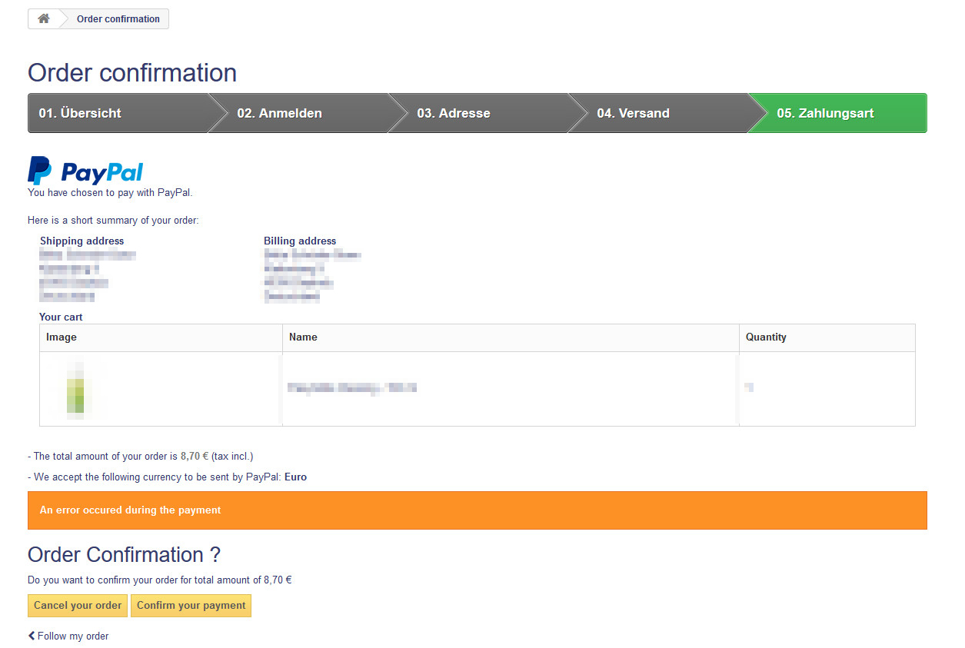Go to step 01. Übersicht

pos(80,113)
